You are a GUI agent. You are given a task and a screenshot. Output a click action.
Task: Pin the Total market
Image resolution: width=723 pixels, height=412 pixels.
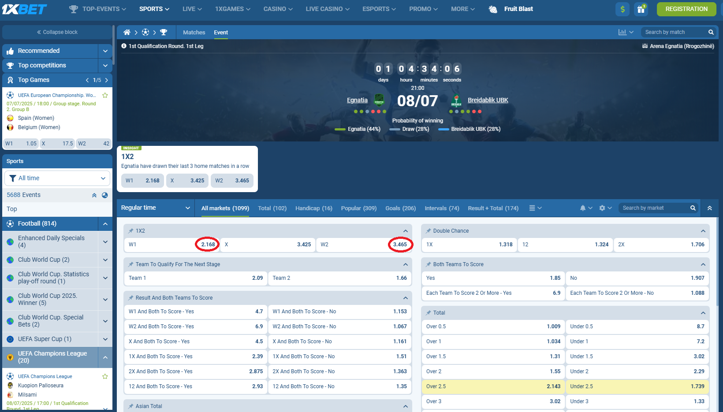click(429, 313)
